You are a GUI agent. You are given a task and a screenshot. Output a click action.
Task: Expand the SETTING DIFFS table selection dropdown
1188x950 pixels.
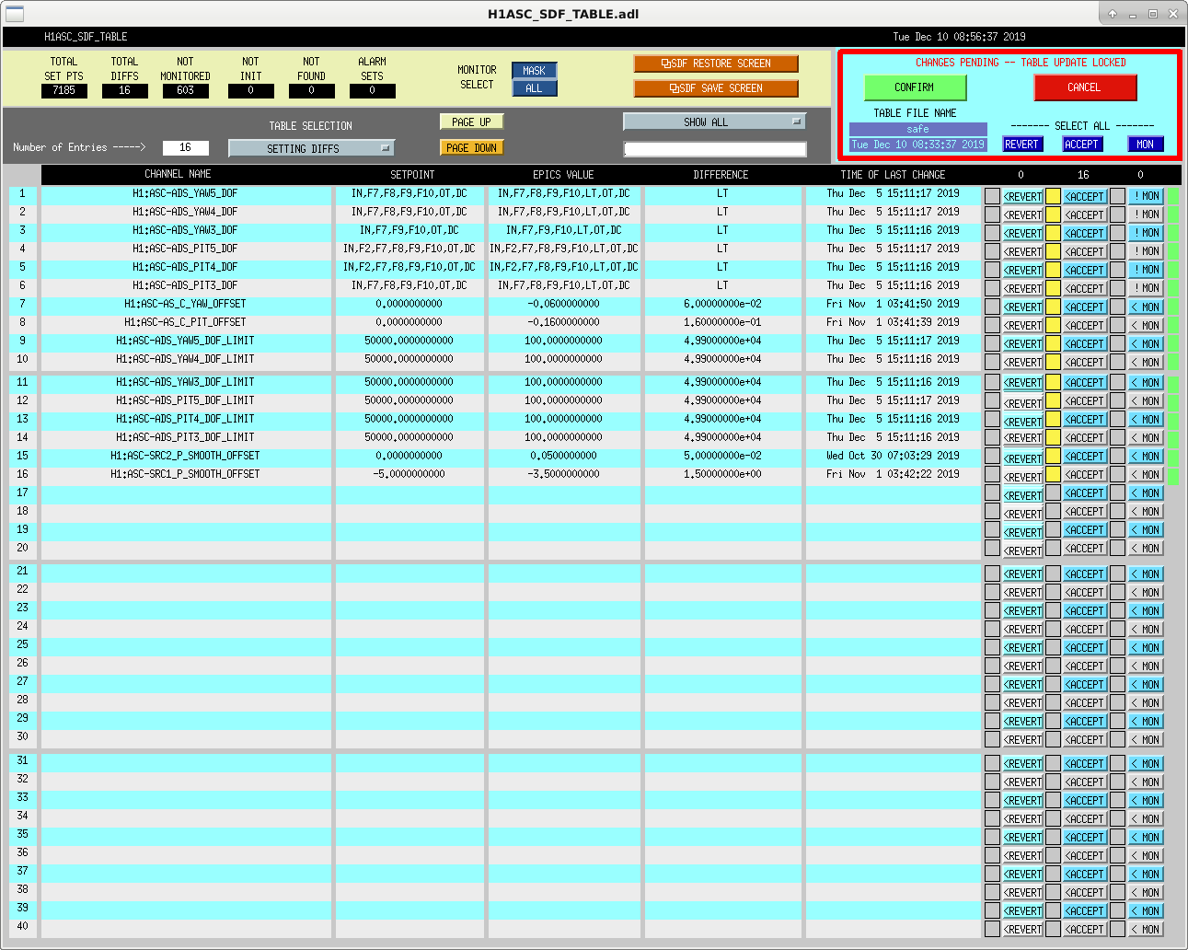[x=311, y=148]
